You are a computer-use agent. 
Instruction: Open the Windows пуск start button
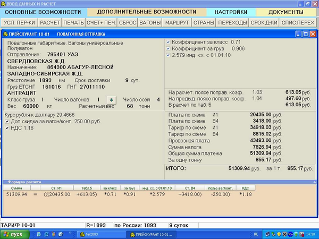(14, 234)
